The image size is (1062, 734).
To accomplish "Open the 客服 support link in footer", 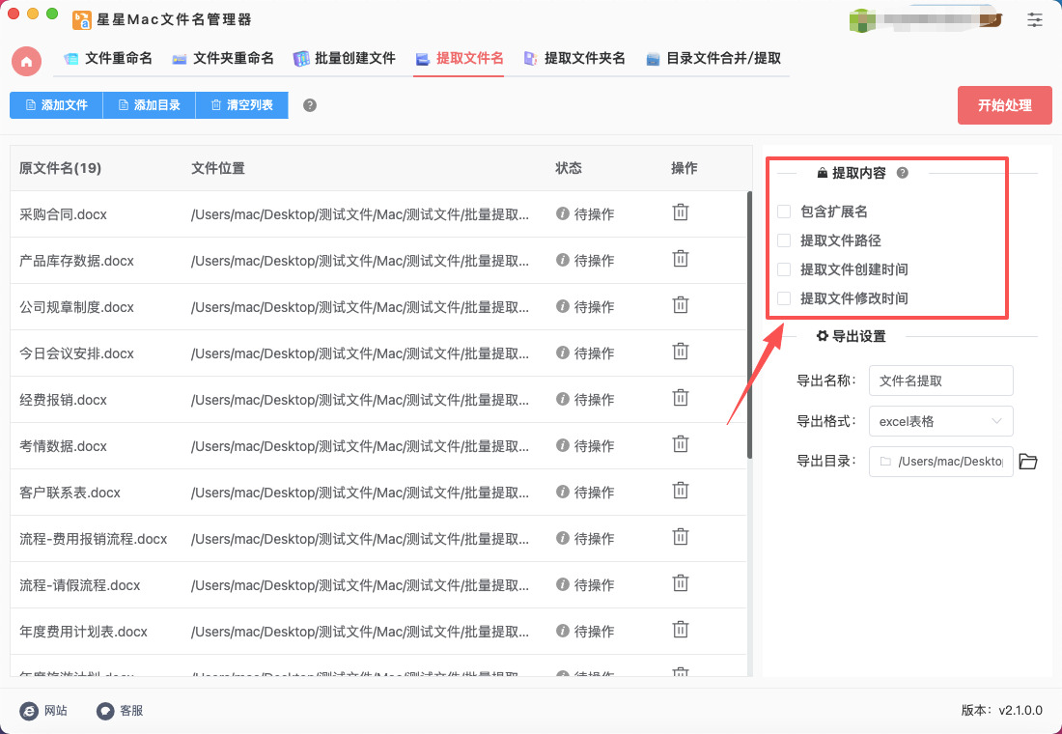I will [x=120, y=710].
